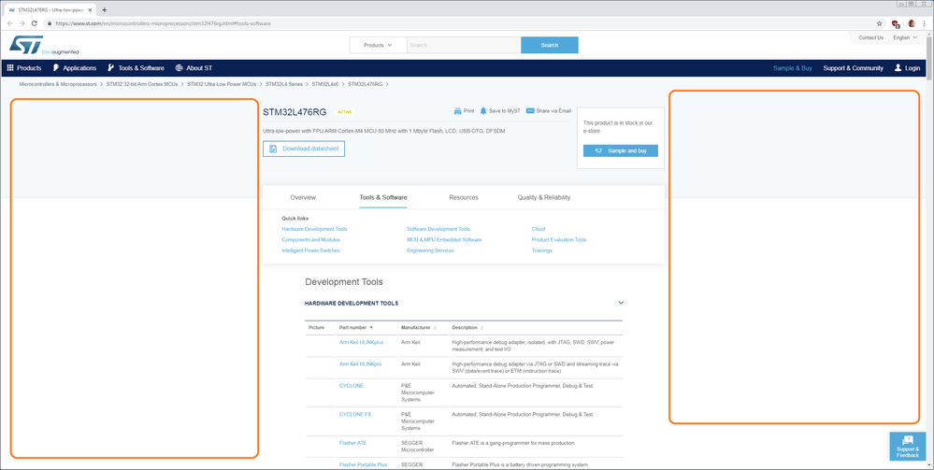Open Flasher ATE part link

tap(353, 443)
